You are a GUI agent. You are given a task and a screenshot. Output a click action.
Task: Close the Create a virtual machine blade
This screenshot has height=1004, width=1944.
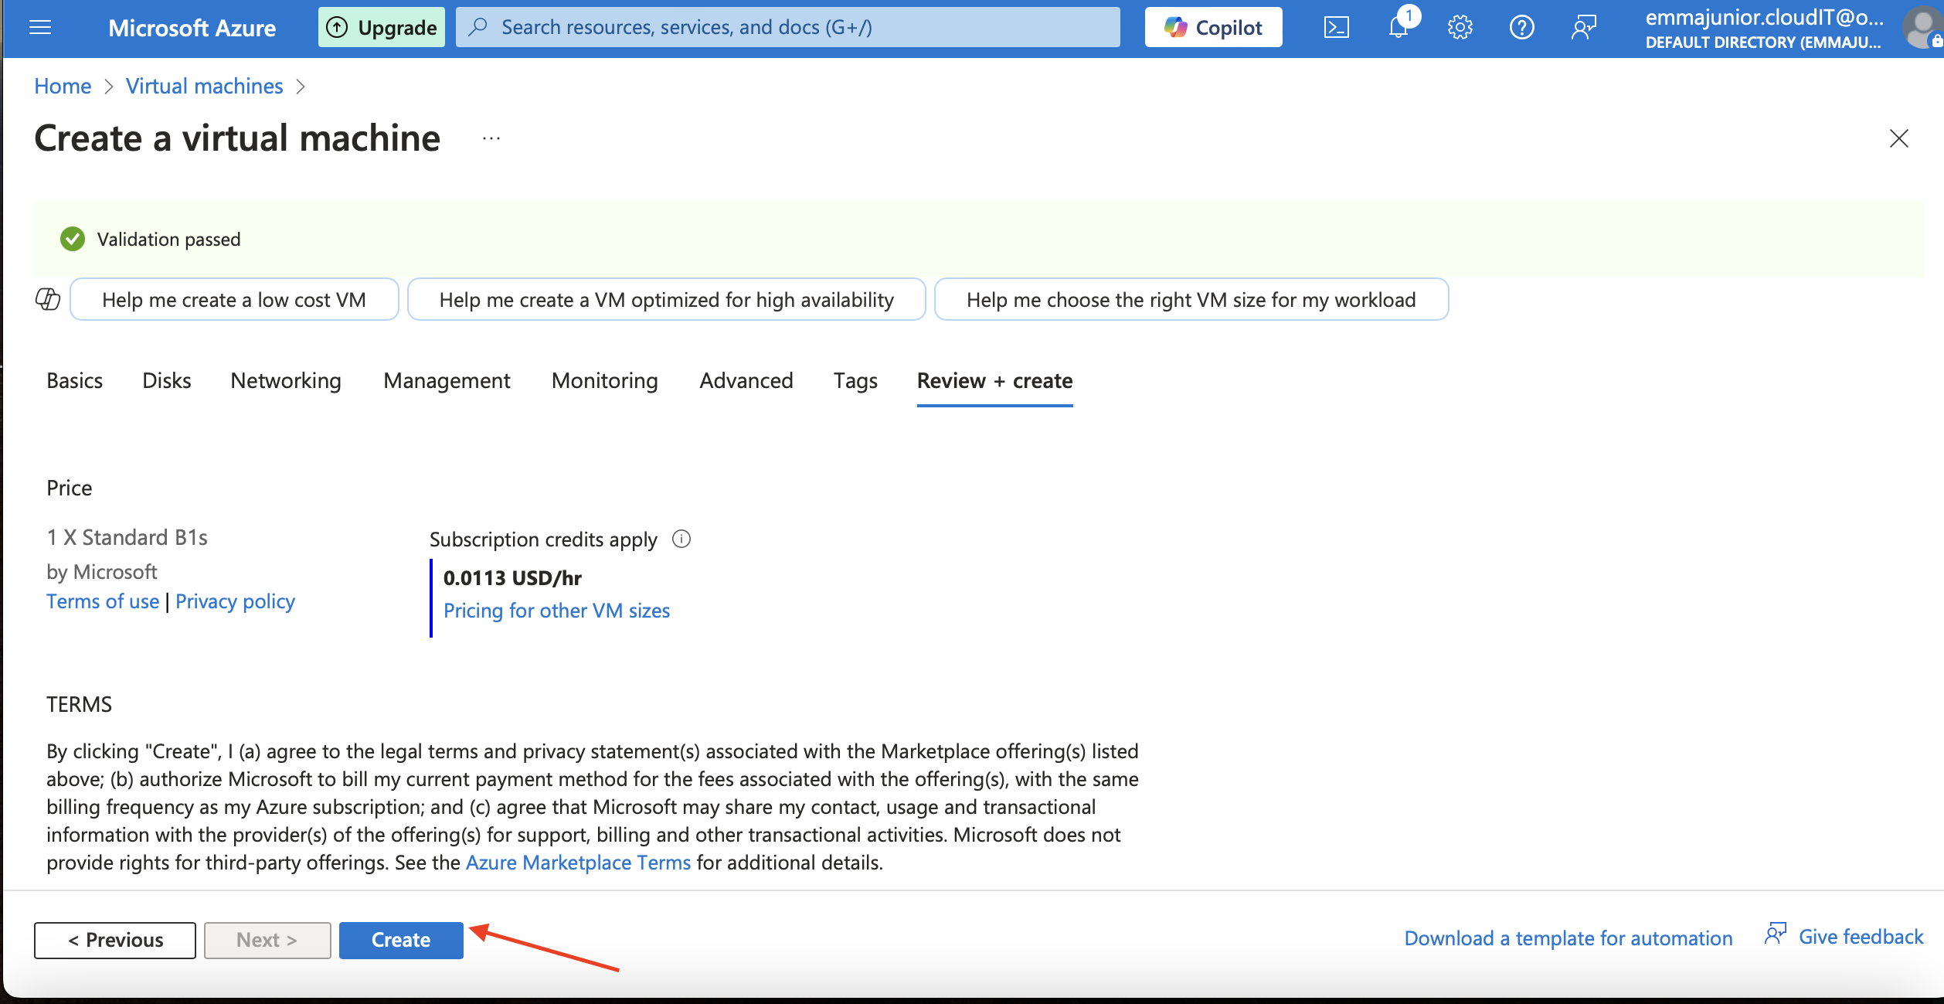click(1898, 139)
